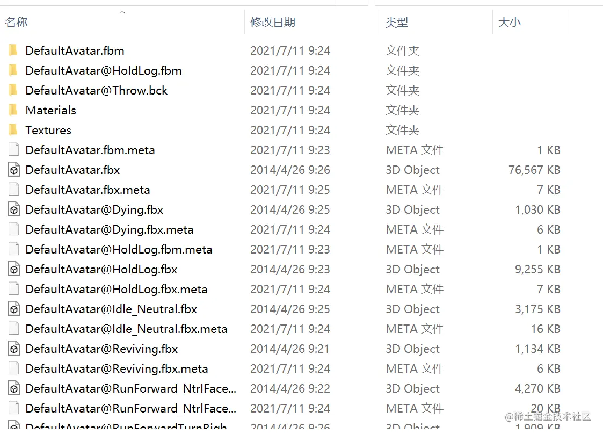This screenshot has height=434, width=603.
Task: Click the DefaultAvatar@Dying.fbx.meta file icon
Action: click(13, 229)
